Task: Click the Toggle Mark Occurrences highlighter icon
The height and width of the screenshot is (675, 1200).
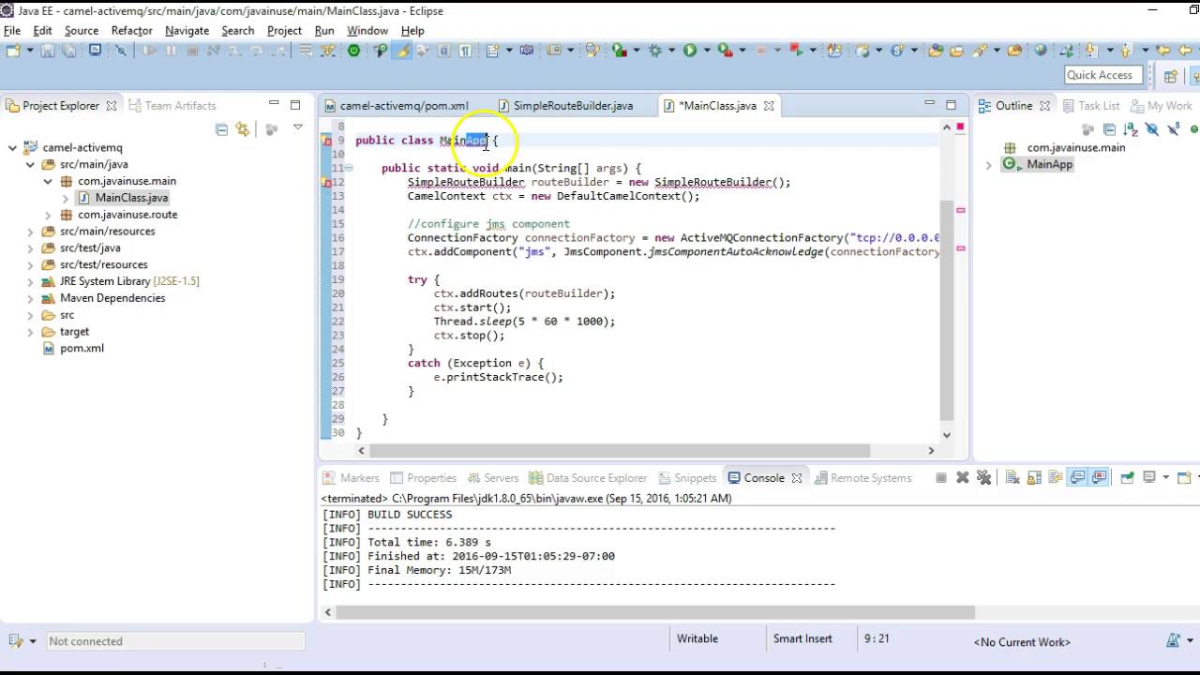Action: (x=401, y=51)
